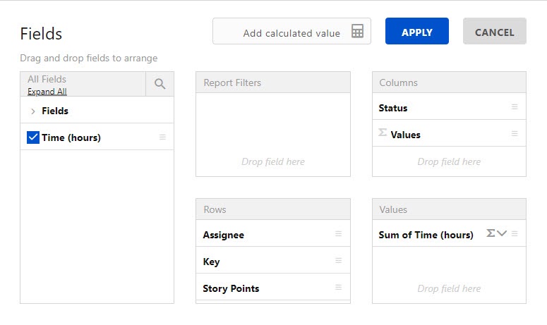Click drag handle on Sum of Time (hours)
This screenshot has height=325, width=547.
515,234
